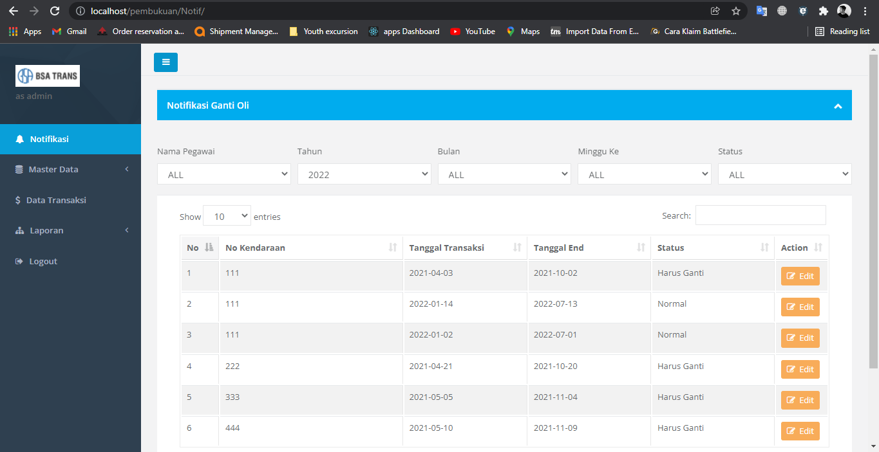Screen dimensions: 879x452
Task: Click the browser forward arrow
Action: pos(34,11)
